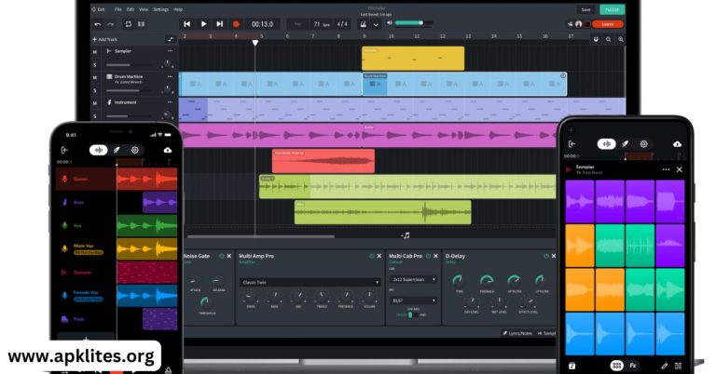Mute the Sampler track
716x374 pixels.
tap(94, 52)
